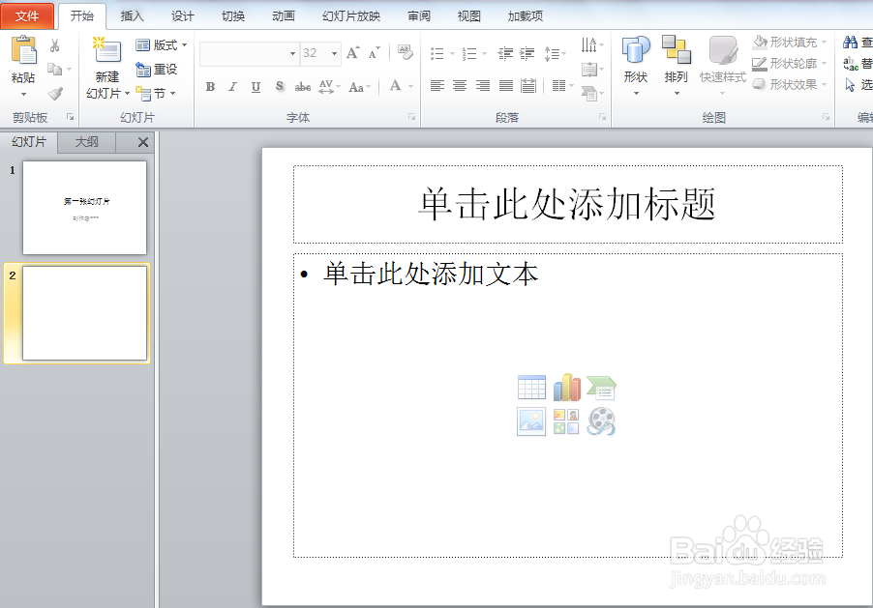The width and height of the screenshot is (873, 608).
Task: Toggle bold formatting
Action: (x=209, y=86)
